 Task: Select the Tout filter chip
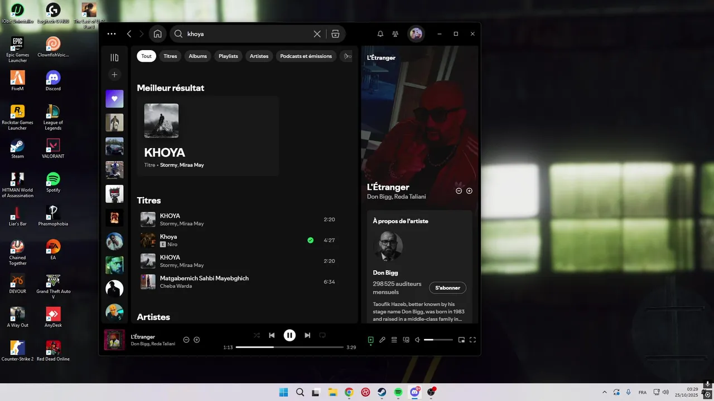pyautogui.click(x=147, y=56)
